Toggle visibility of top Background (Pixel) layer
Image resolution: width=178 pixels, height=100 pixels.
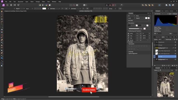coord(175,48)
